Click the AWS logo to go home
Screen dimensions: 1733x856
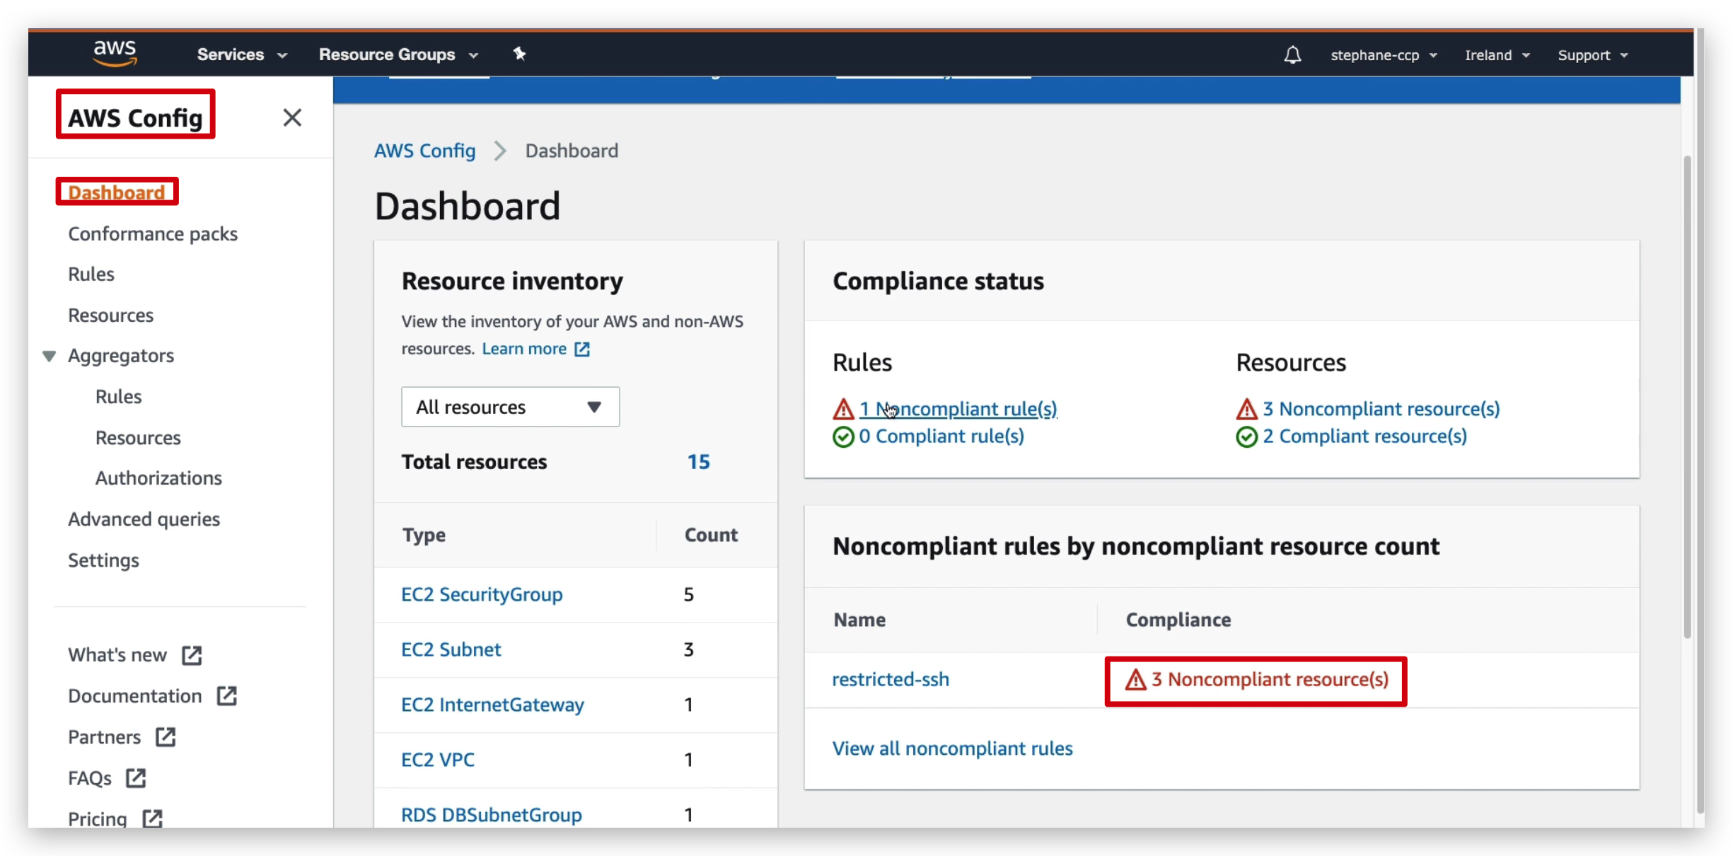pos(115,53)
